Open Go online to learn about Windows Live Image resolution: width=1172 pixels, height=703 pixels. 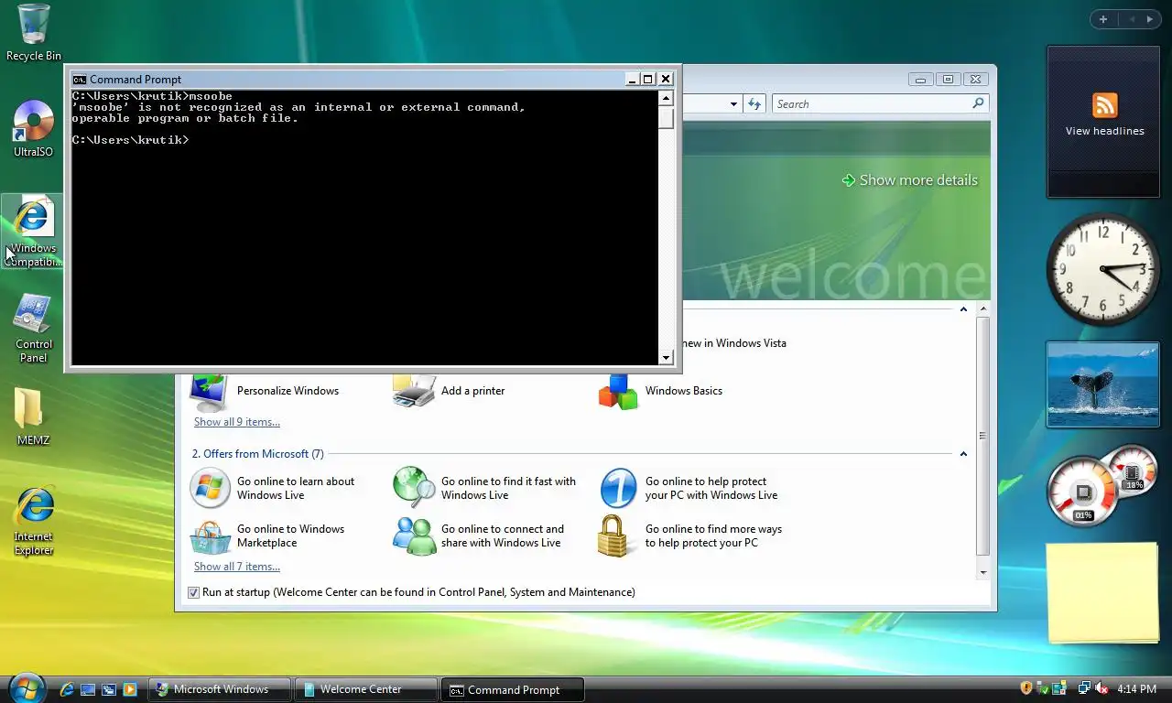[272, 488]
